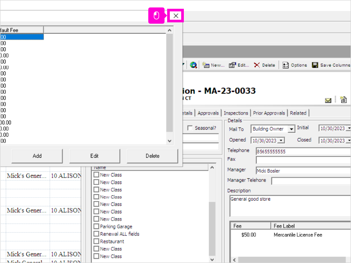This screenshot has height=263, width=351.
Task: Click the class list scroll up arrow
Action: (x=212, y=167)
